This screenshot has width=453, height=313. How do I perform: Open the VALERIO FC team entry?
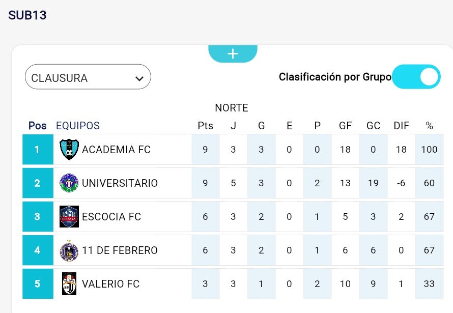point(110,284)
